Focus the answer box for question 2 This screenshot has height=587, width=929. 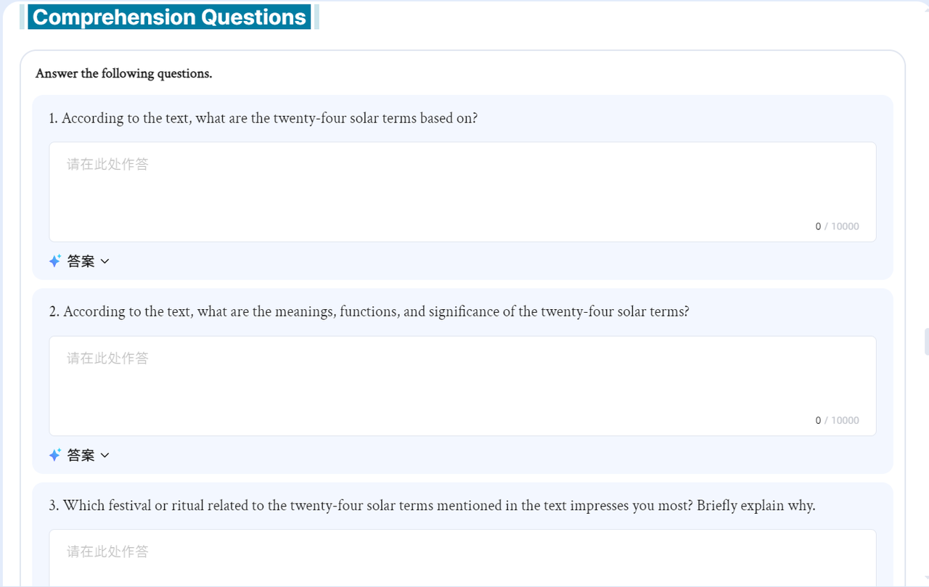(462, 386)
